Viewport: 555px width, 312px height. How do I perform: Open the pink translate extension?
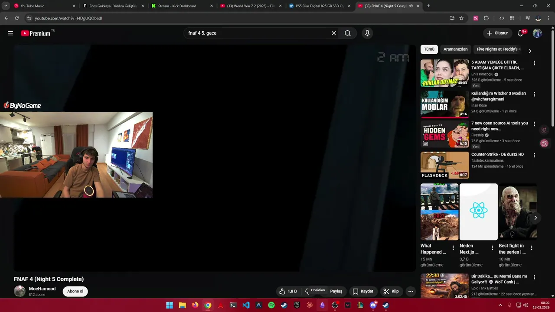tap(476, 18)
